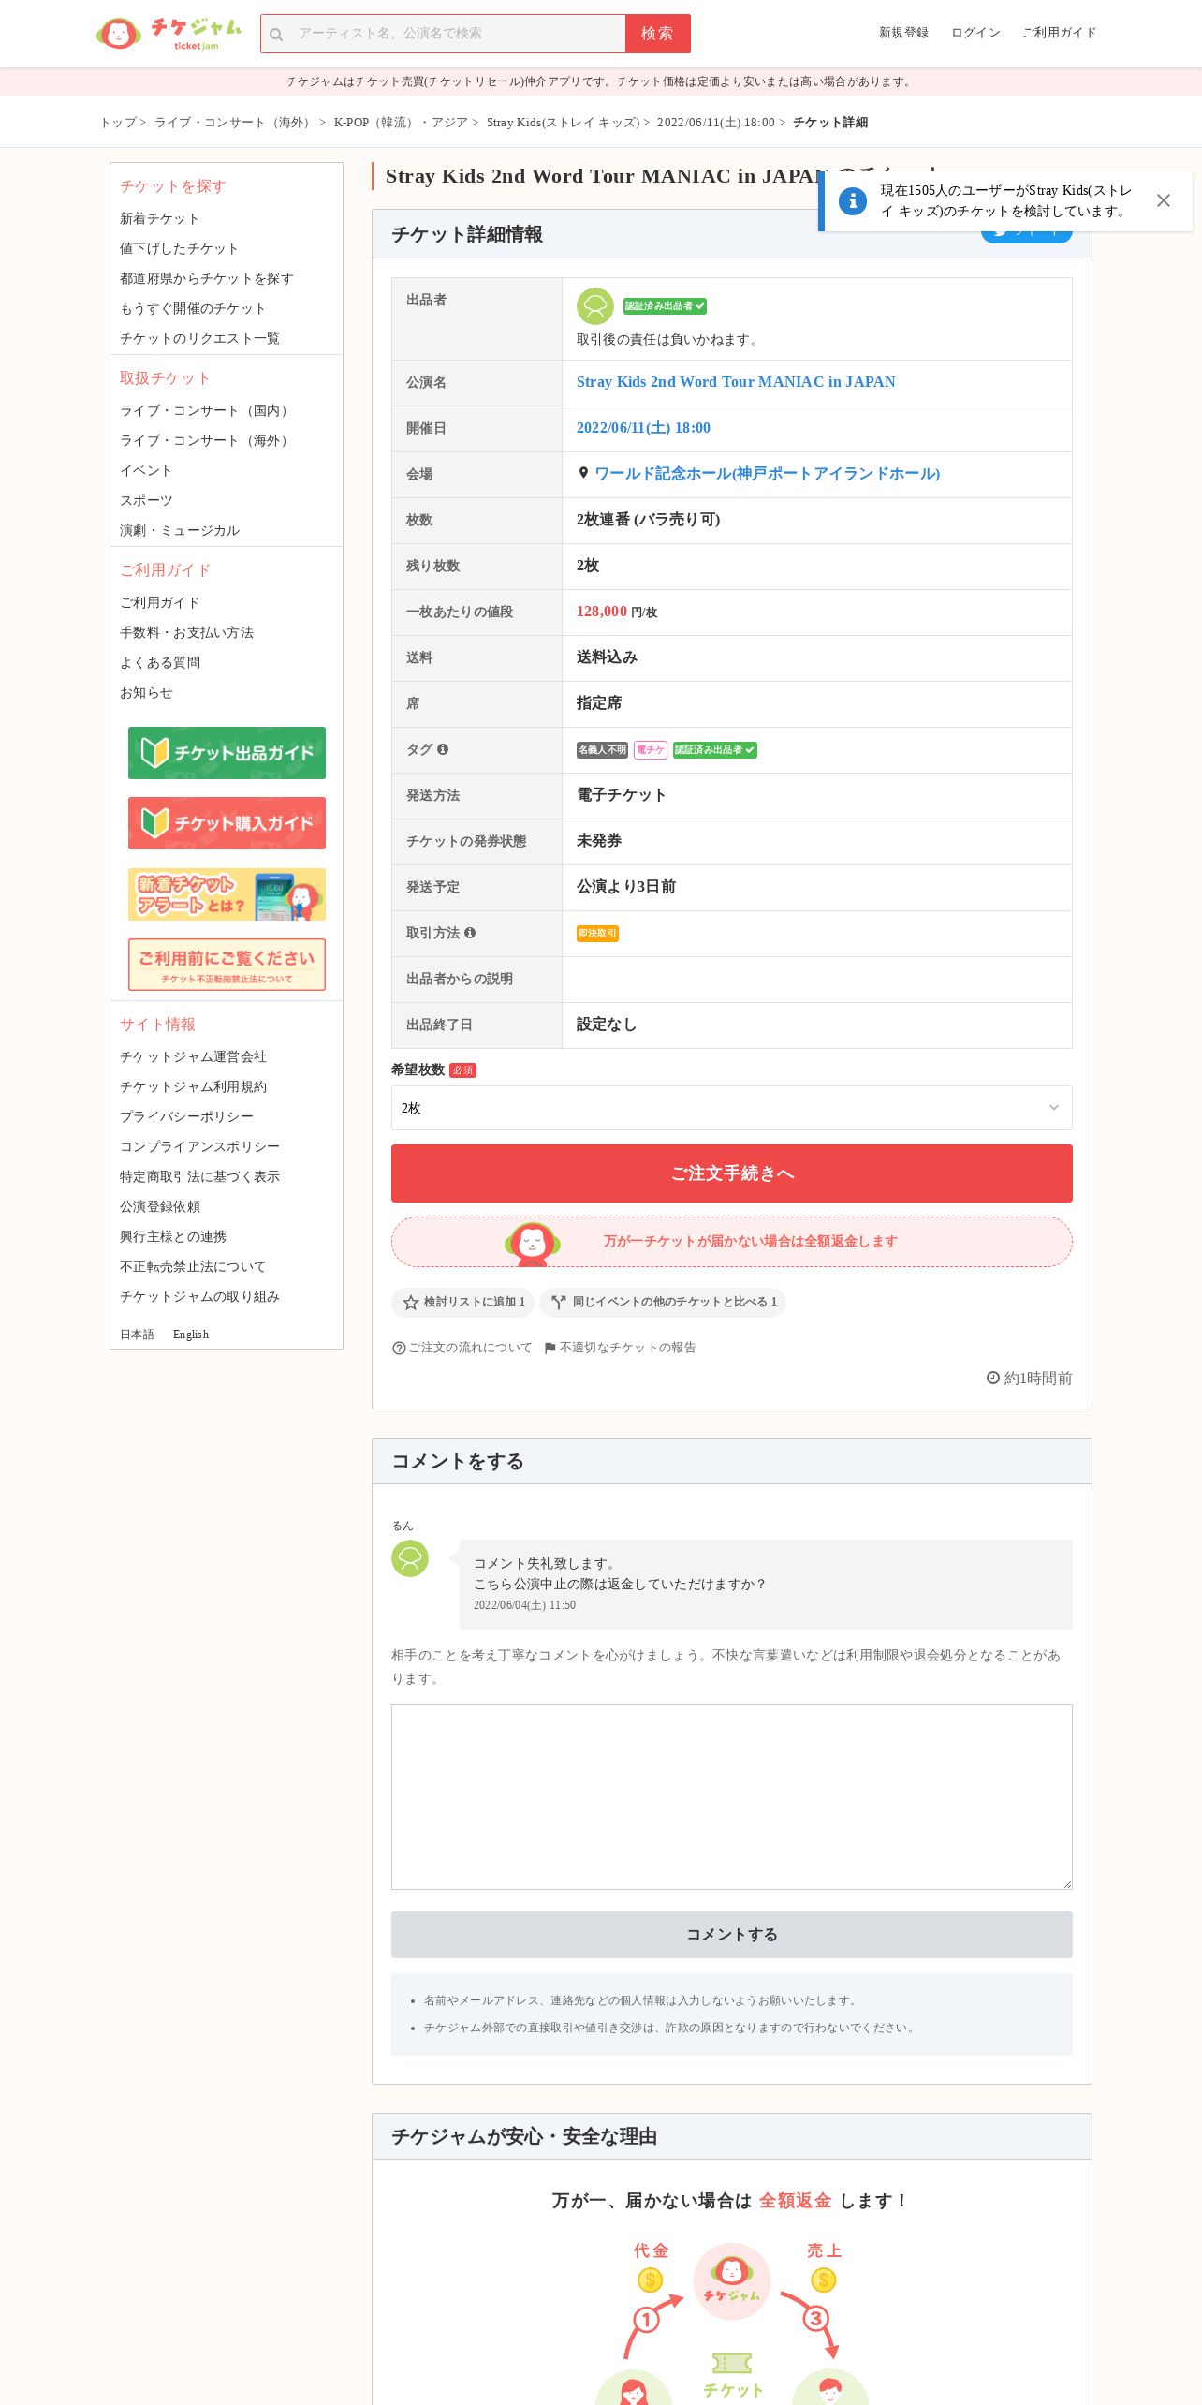Open よくある質問 sidebar link
1202x2405 pixels.
point(160,662)
